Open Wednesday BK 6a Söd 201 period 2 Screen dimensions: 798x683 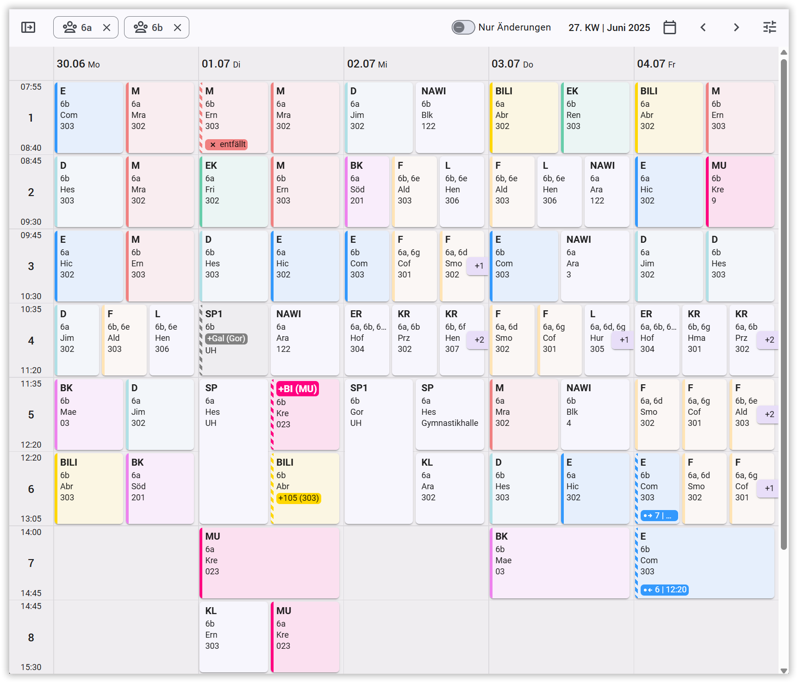point(367,191)
